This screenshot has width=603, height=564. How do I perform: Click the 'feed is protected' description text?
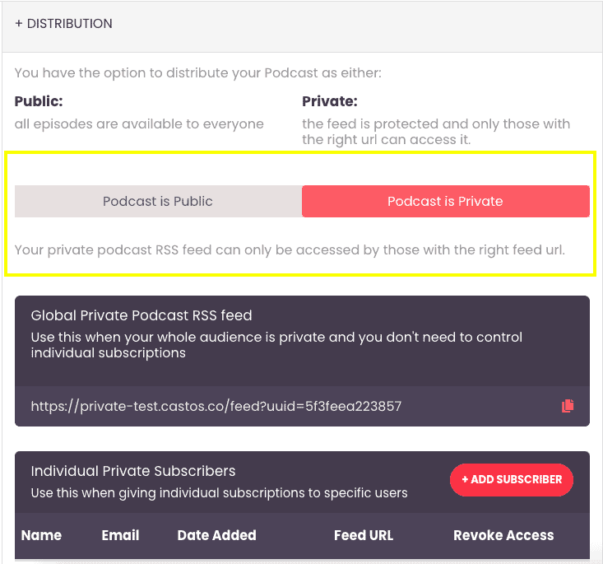click(436, 132)
